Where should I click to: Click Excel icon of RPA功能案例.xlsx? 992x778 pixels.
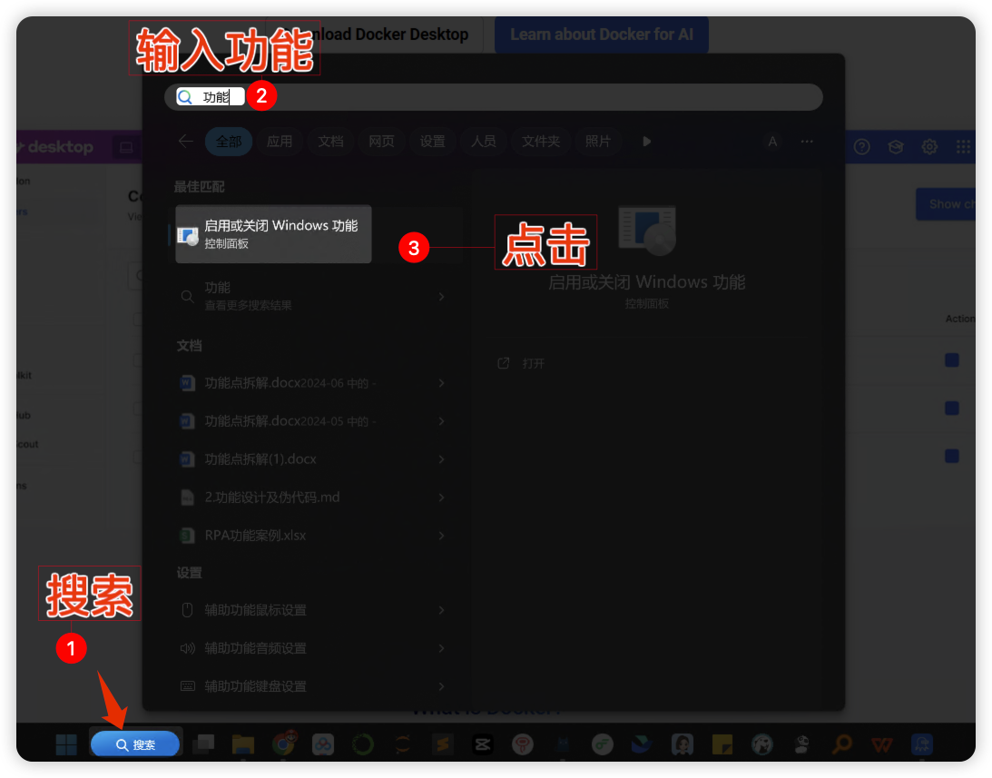187,536
